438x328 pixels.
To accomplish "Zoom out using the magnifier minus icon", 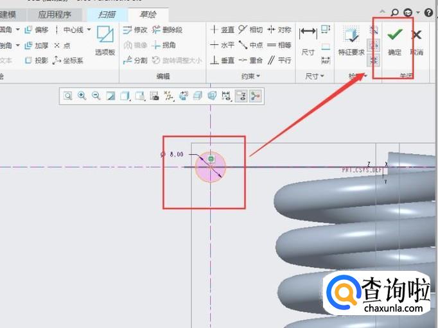I will pos(96,96).
